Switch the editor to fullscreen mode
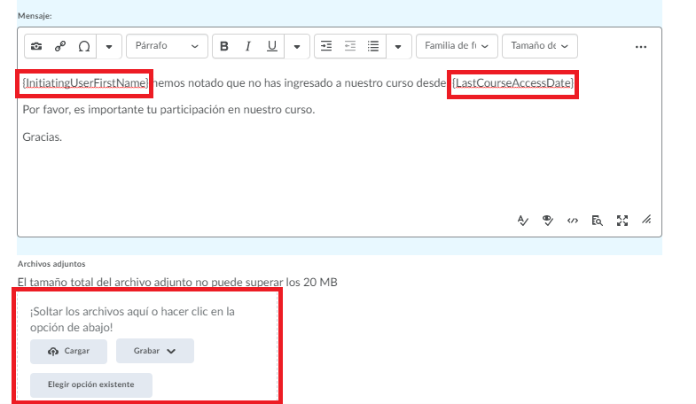The image size is (696, 404). coord(622,221)
